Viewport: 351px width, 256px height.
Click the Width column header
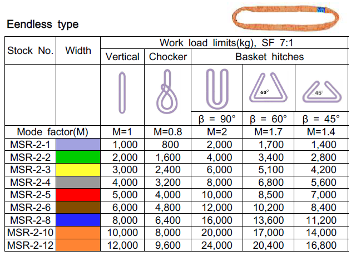coord(78,51)
